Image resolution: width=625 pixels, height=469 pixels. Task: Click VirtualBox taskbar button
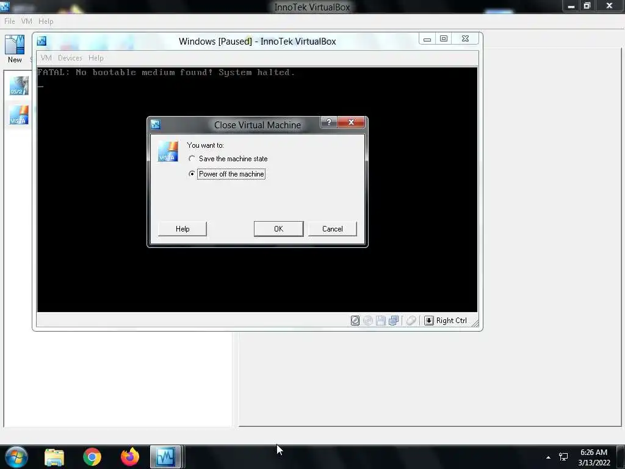pos(166,457)
